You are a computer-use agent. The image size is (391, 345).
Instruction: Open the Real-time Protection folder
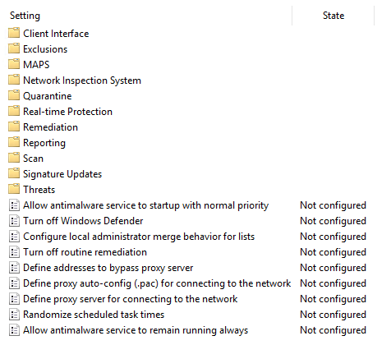coord(67,112)
